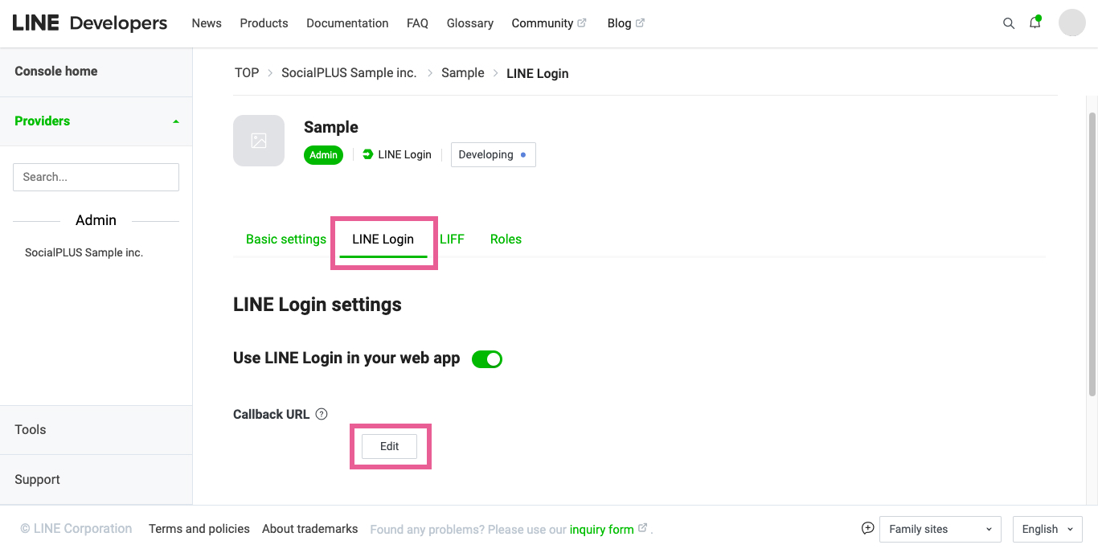This screenshot has height=553, width=1098.
Task: Click the search magnifier icon
Action: [1009, 23]
